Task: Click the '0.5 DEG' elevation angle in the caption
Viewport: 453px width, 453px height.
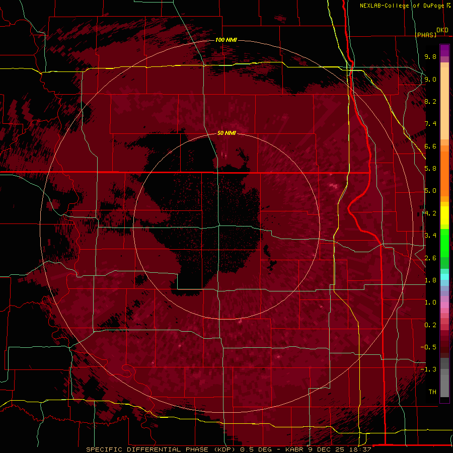Action: coord(255,449)
